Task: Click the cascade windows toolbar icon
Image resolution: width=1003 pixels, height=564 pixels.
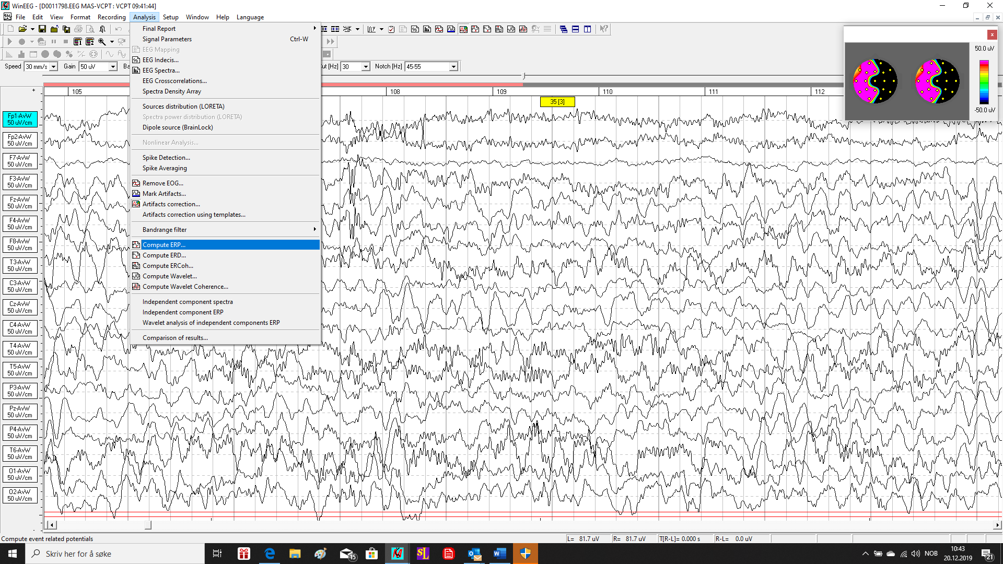Action: click(563, 29)
